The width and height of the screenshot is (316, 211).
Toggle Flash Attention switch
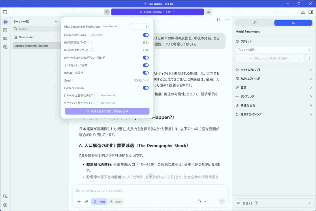[x=146, y=88]
